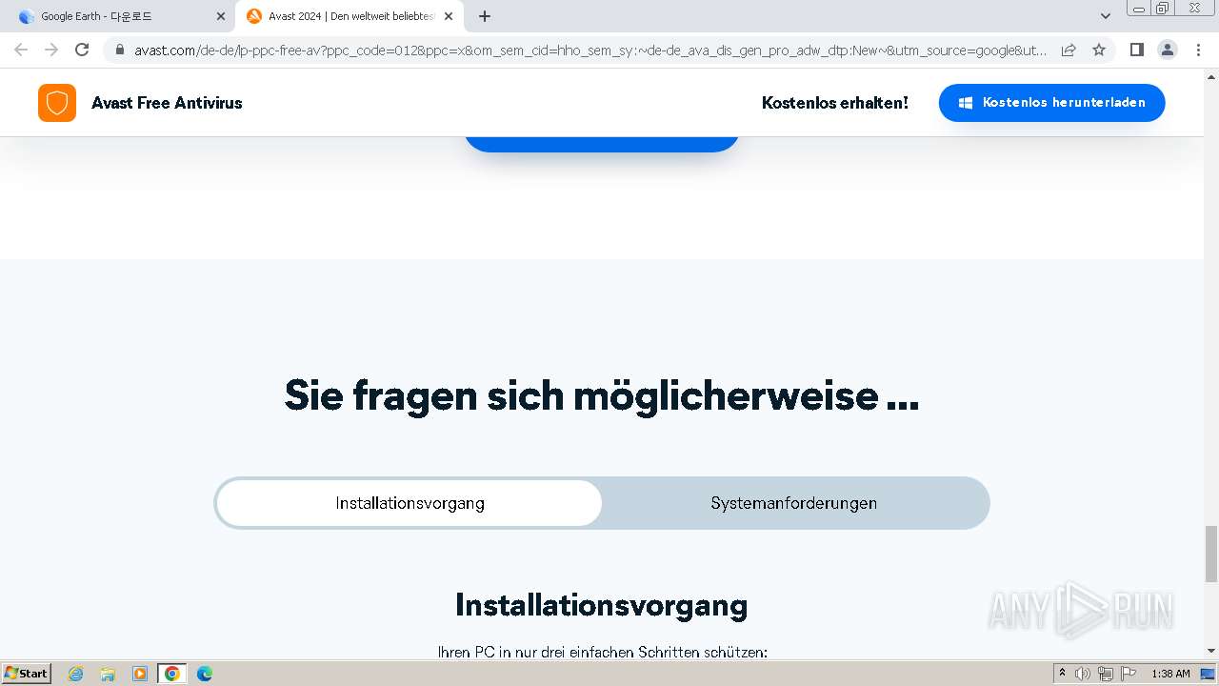
Task: Open the Chrome three-dot menu
Action: coord(1199,50)
